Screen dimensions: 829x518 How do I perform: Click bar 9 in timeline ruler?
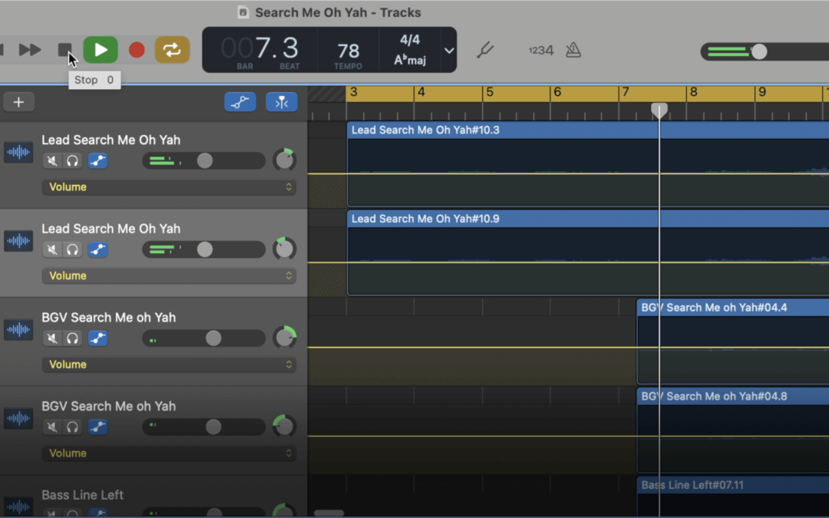(x=762, y=93)
